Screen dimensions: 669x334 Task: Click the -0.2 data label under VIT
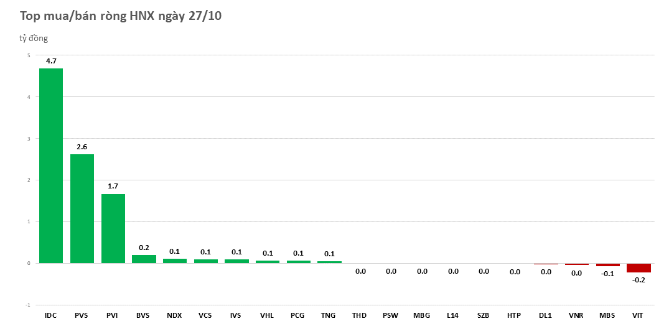(x=639, y=280)
